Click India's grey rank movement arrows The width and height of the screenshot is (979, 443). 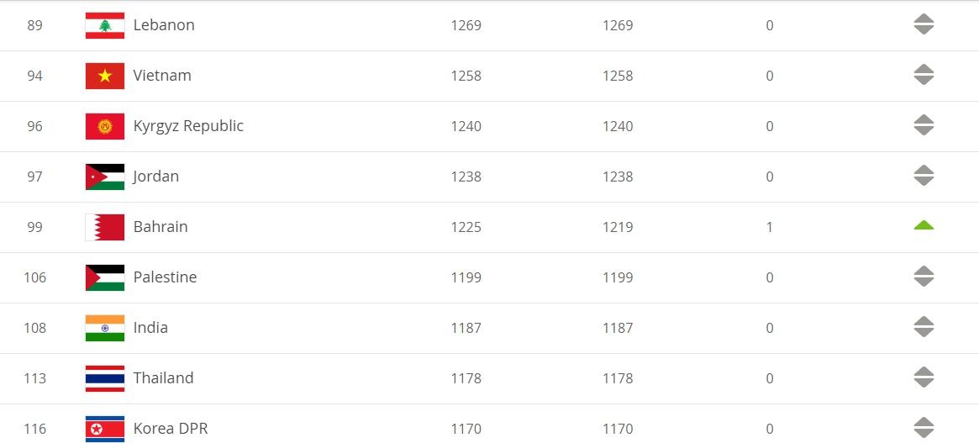coord(924,328)
